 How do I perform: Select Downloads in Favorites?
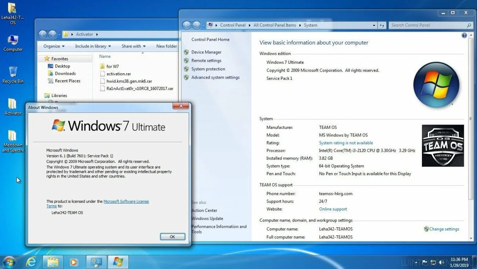[65, 74]
